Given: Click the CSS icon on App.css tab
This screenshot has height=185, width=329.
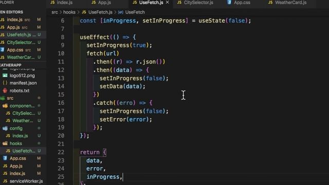Looking at the screenshot, I should tap(229, 3).
